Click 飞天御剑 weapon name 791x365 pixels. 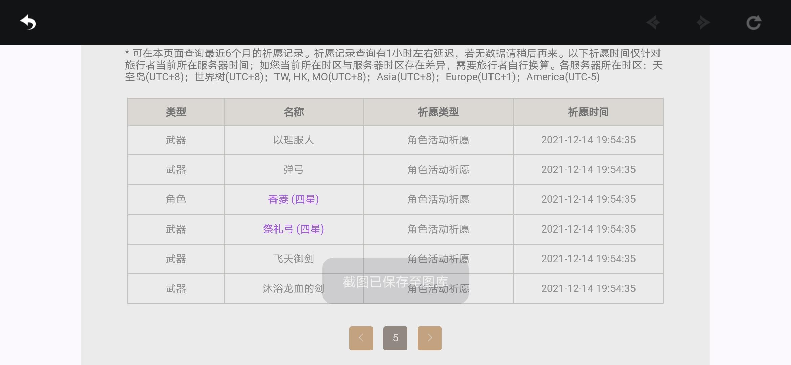(x=293, y=259)
